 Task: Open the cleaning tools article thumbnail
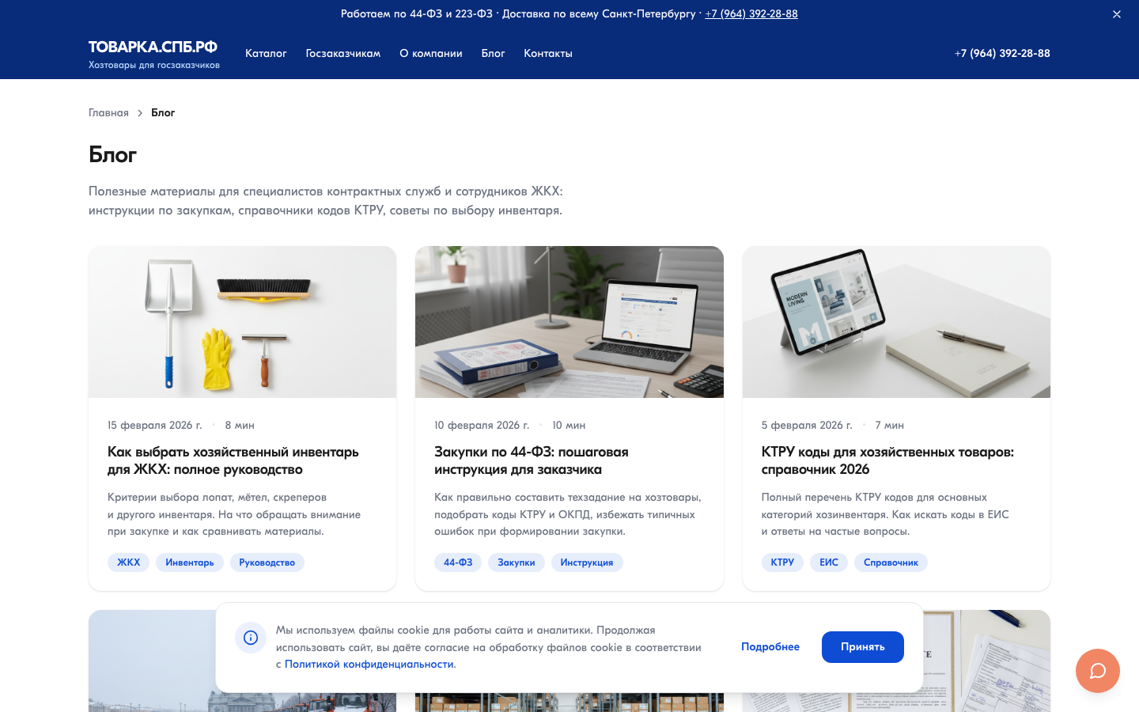pos(242,322)
